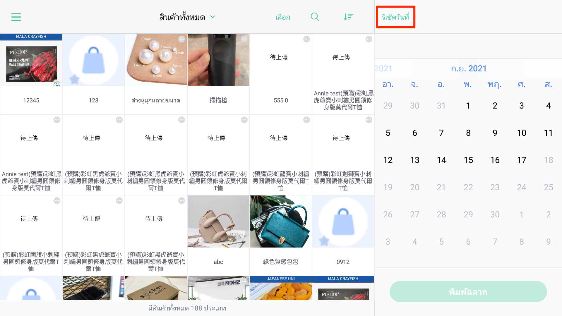Image resolution: width=562 pixels, height=316 pixels.
Task: Select the greyed date 18
Action: coord(548,160)
